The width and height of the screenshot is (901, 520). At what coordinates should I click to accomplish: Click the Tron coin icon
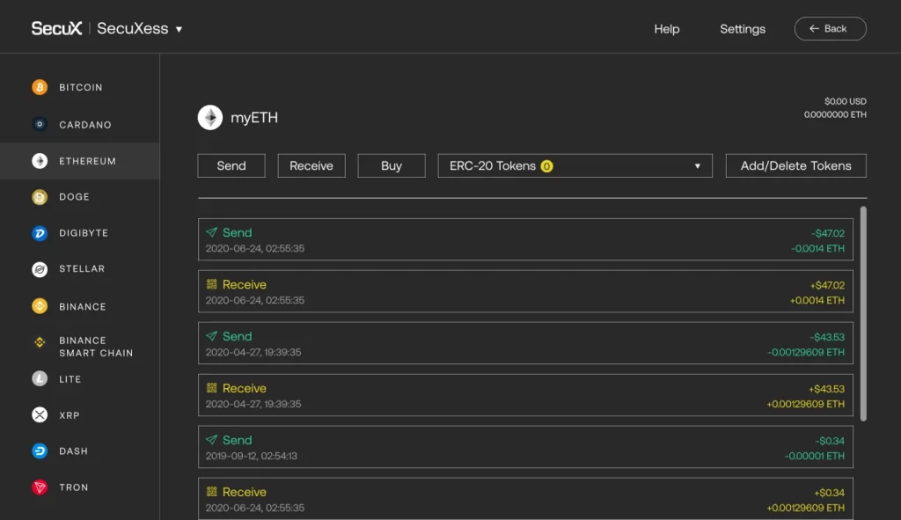point(40,487)
